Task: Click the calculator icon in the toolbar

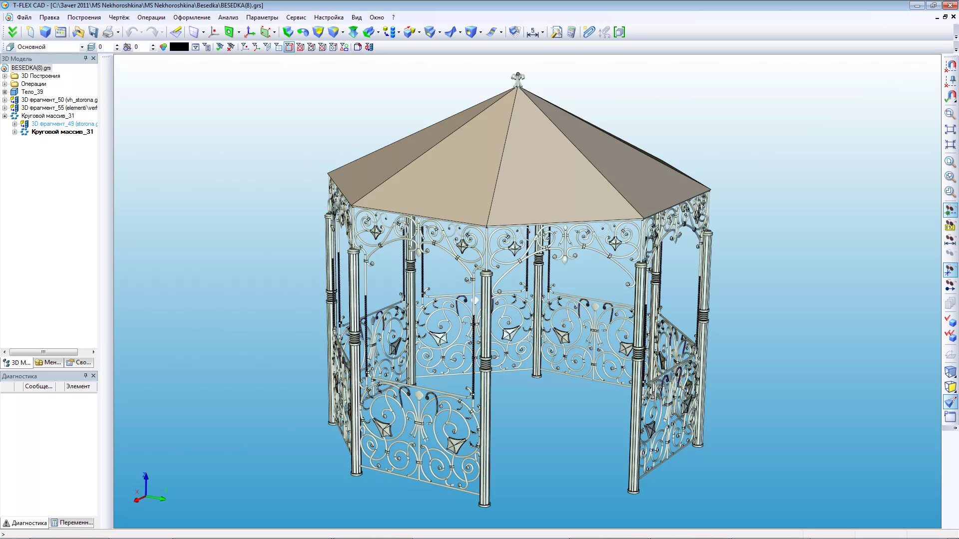Action: pos(571,32)
